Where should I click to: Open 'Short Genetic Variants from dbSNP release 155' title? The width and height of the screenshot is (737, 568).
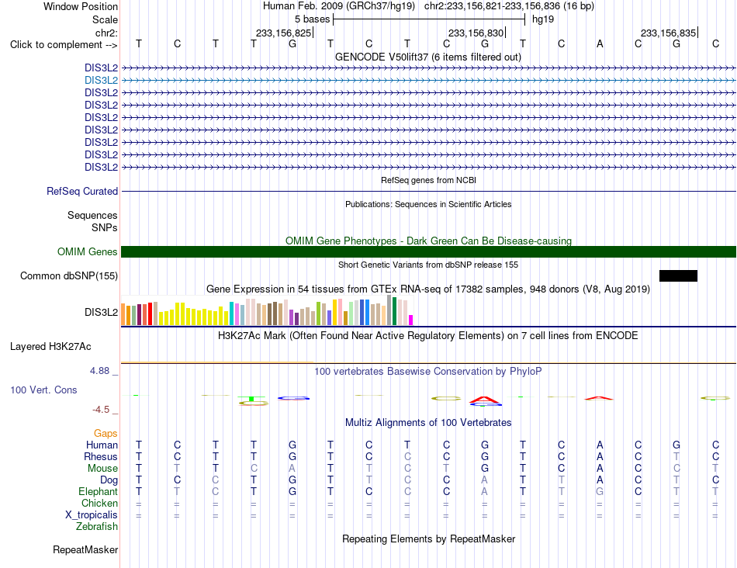(428, 265)
